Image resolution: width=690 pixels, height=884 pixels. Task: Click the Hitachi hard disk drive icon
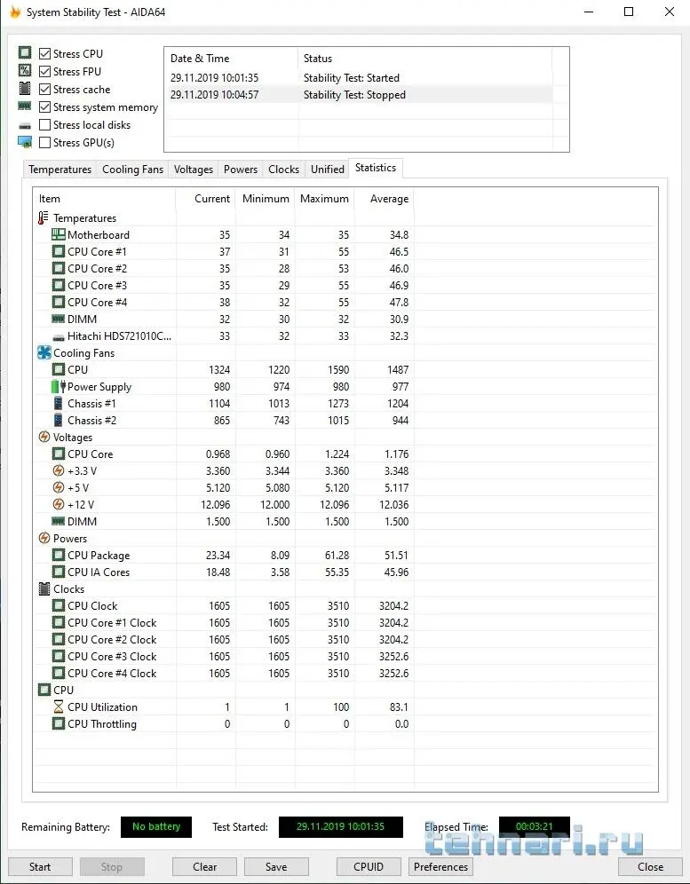point(58,337)
